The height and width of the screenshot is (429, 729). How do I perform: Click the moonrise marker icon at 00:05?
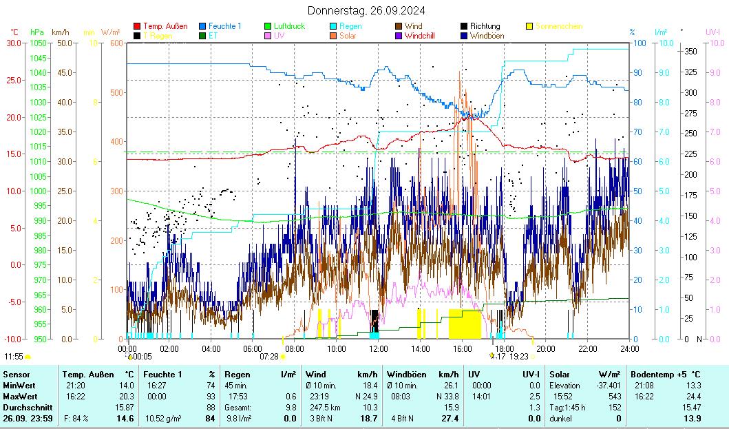coord(130,357)
